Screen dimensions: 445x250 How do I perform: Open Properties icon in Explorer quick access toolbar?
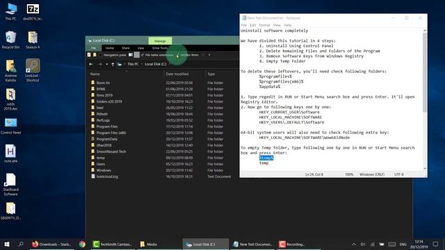(89, 55)
